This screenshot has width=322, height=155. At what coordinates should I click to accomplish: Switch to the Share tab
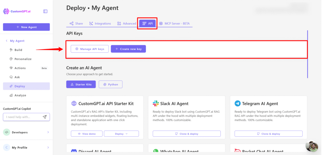[76, 23]
